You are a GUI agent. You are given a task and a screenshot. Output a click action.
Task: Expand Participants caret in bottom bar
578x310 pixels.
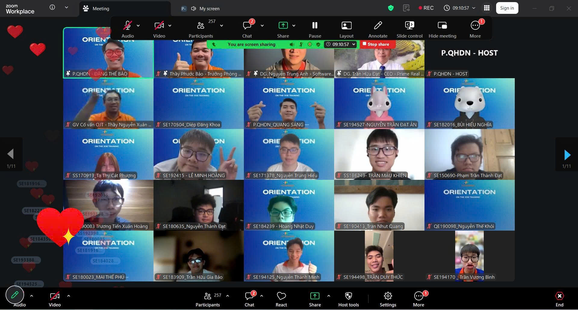pos(228,296)
